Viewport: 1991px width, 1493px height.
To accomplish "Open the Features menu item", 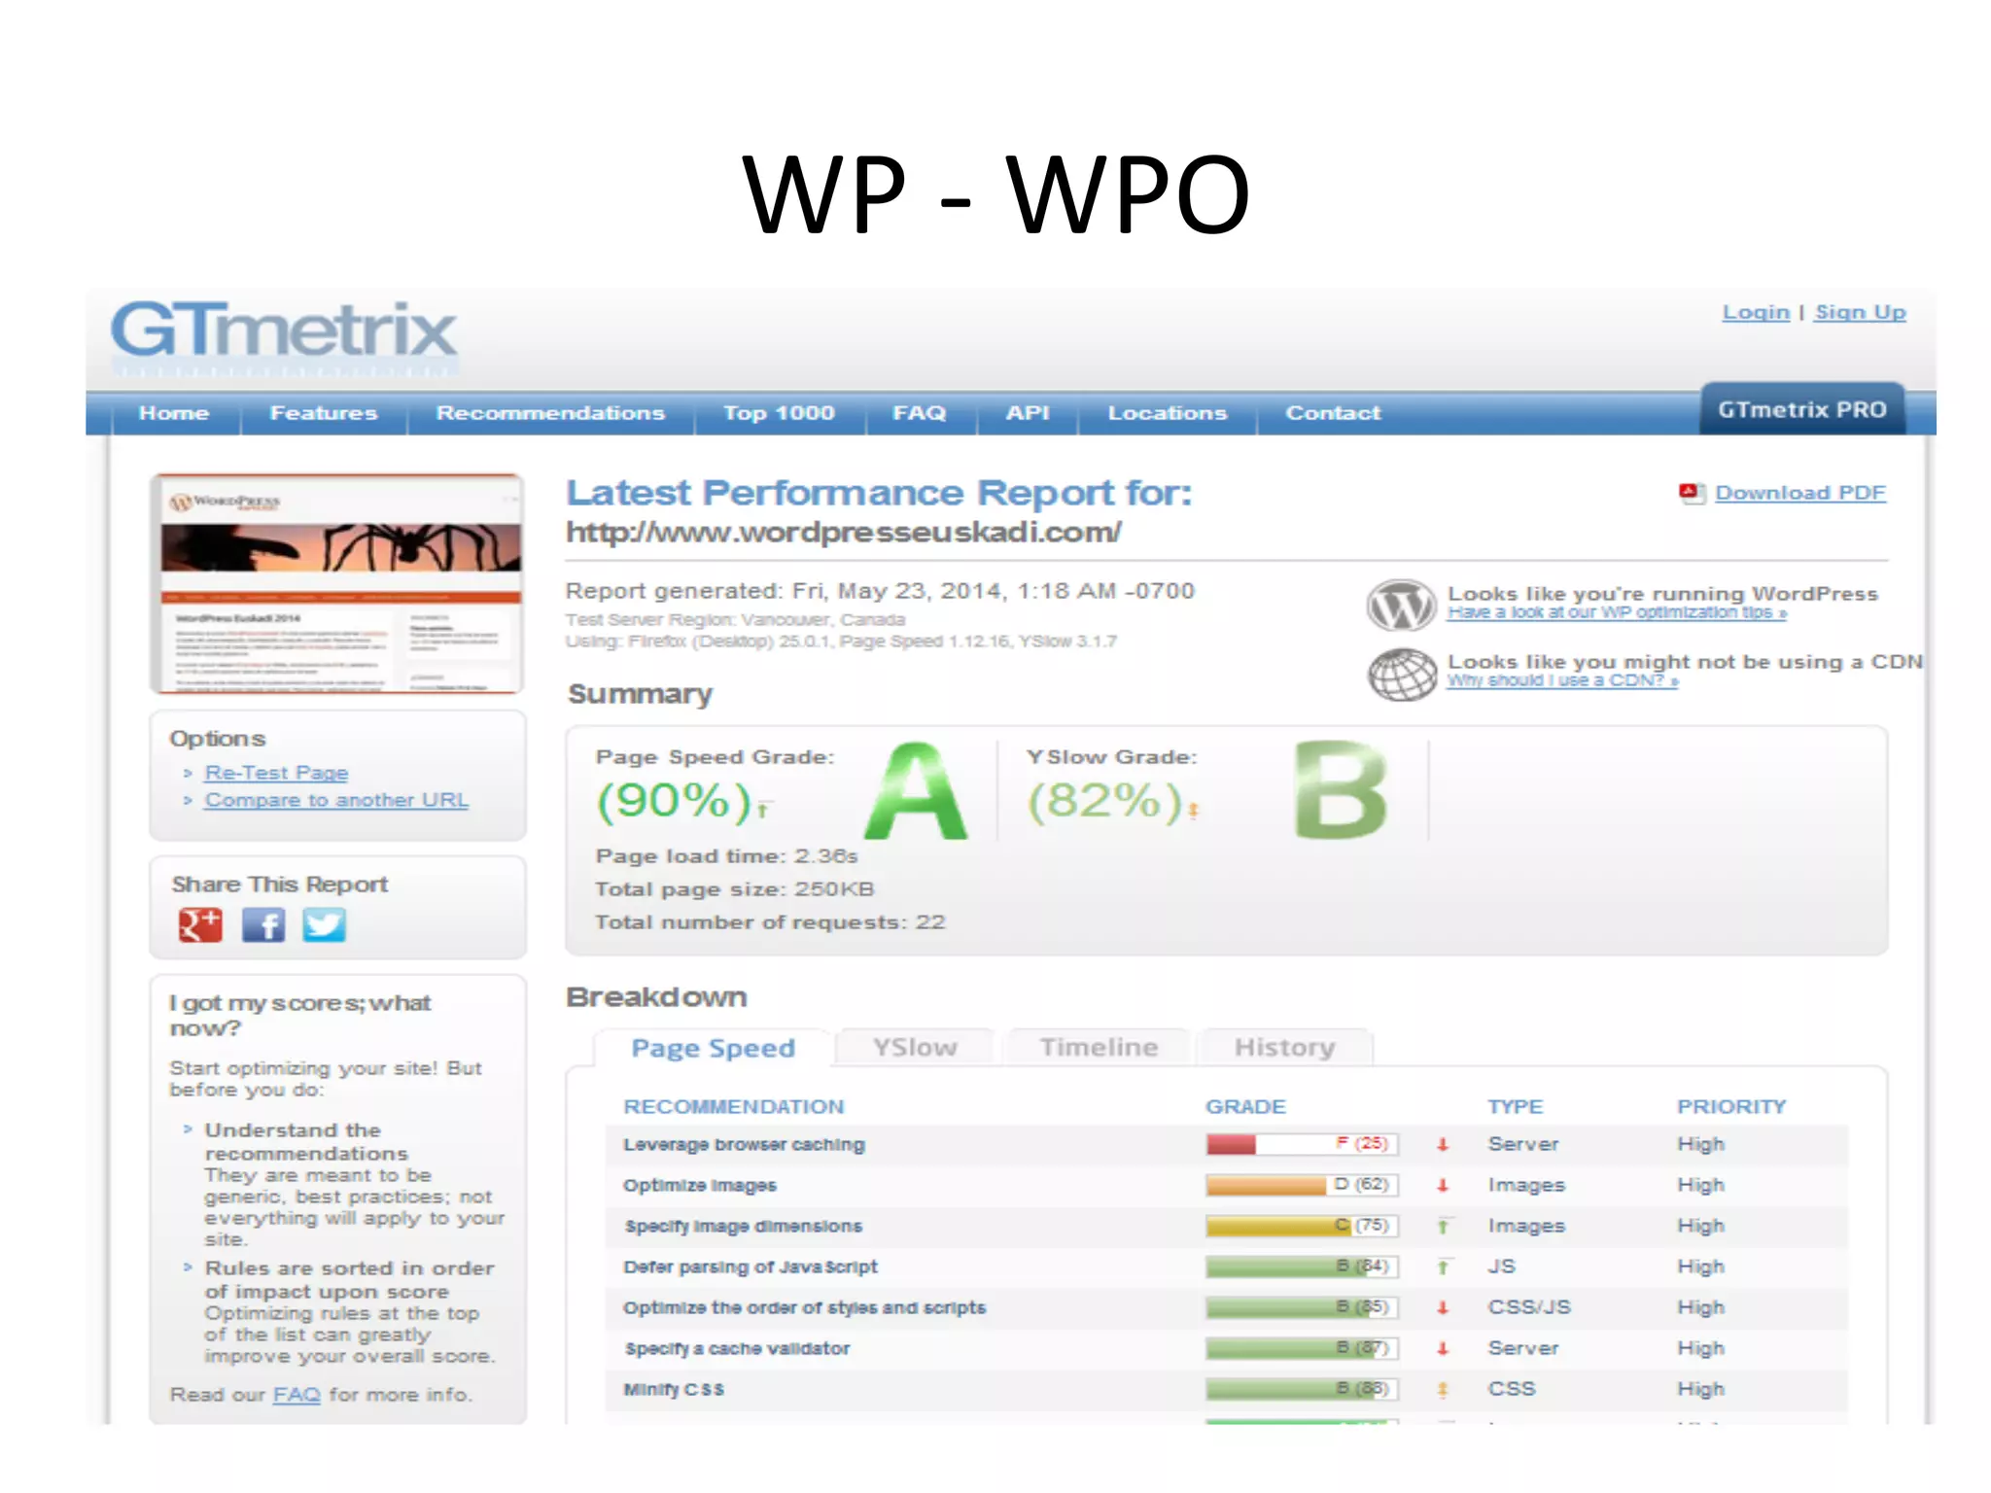I will 324,413.
